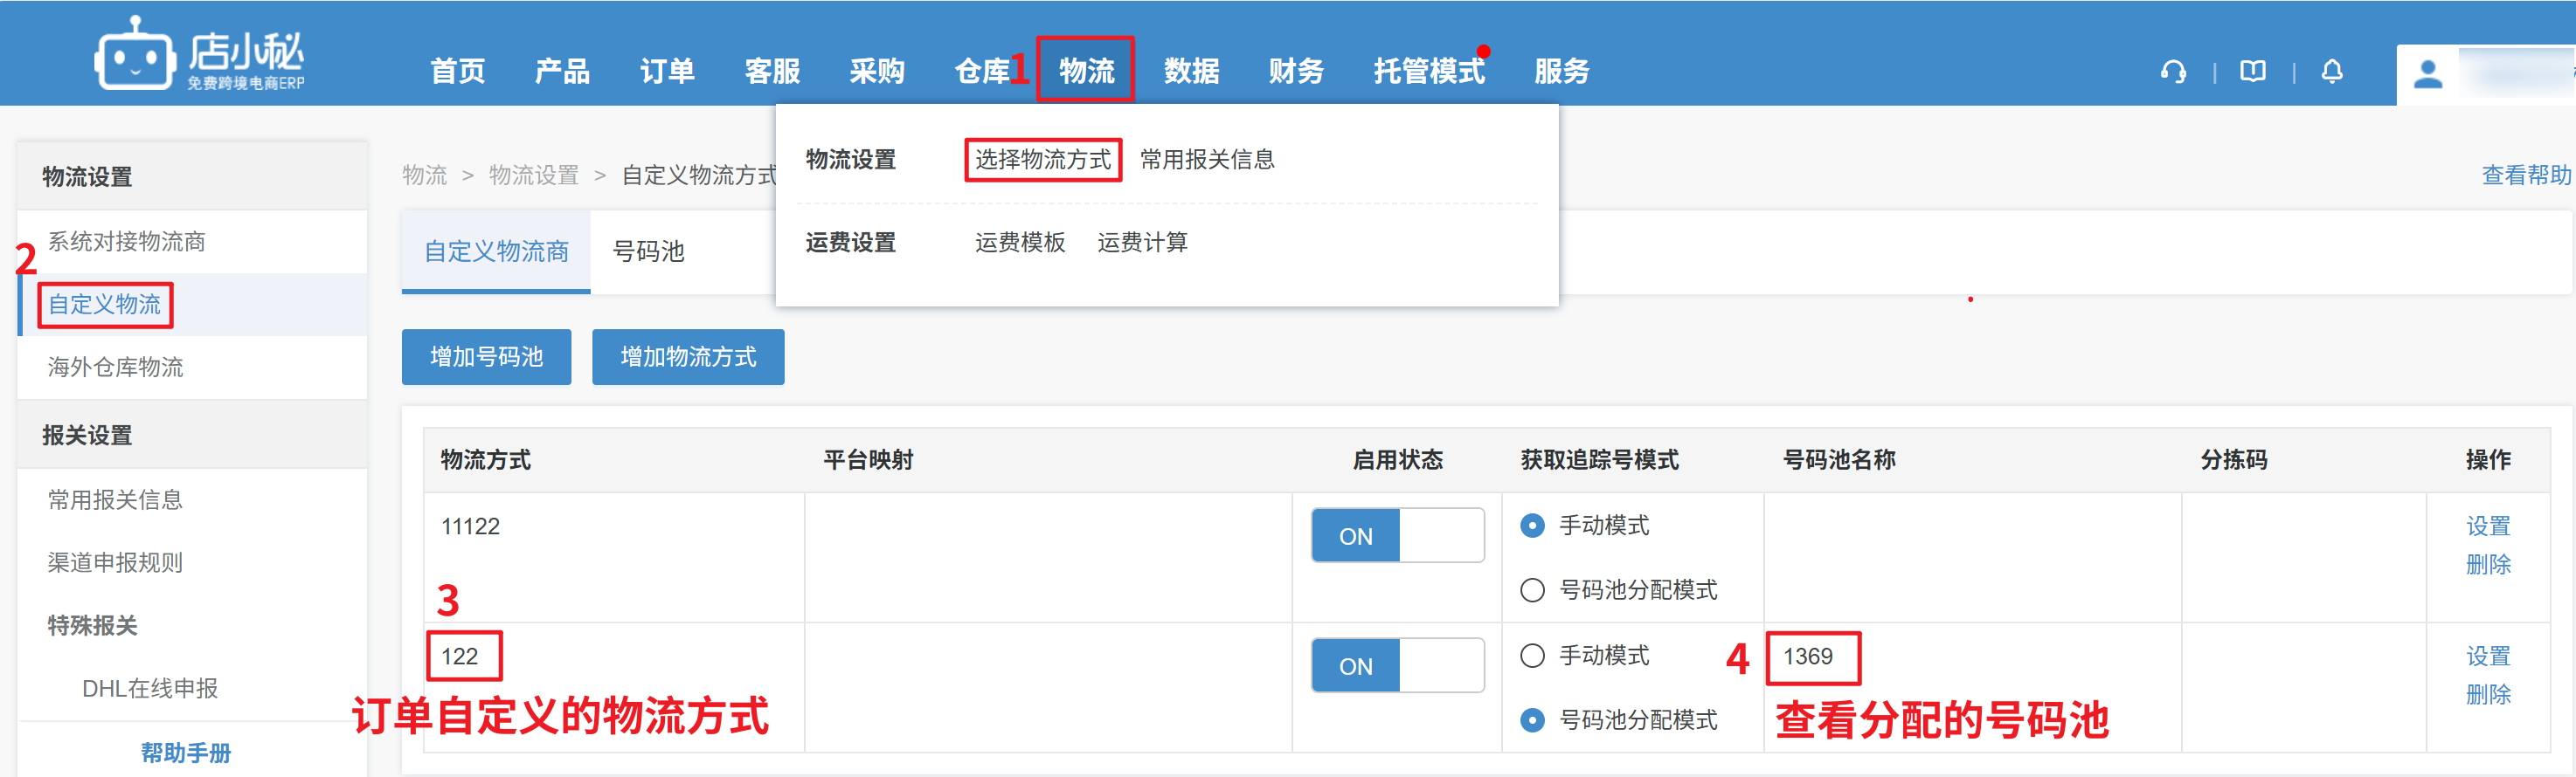Select 号码池分配模式 for logistics 11122
Image resolution: width=2576 pixels, height=777 pixels.
pyautogui.click(x=1532, y=590)
